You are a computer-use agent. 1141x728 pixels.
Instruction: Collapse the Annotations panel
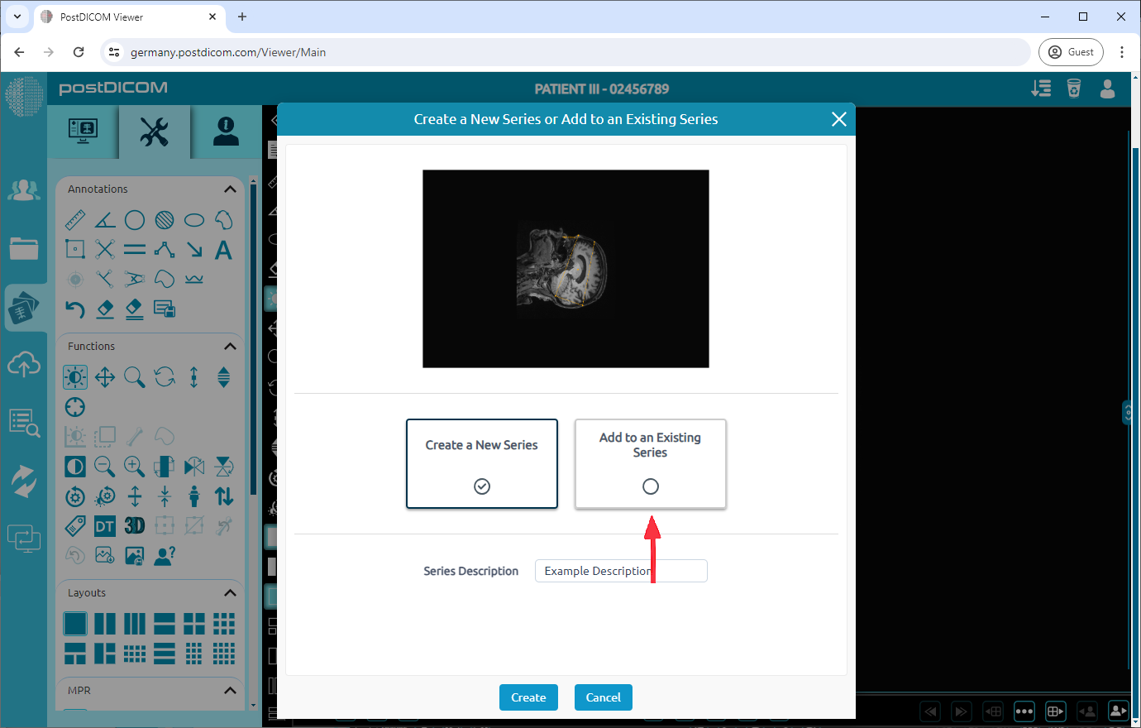coord(230,189)
